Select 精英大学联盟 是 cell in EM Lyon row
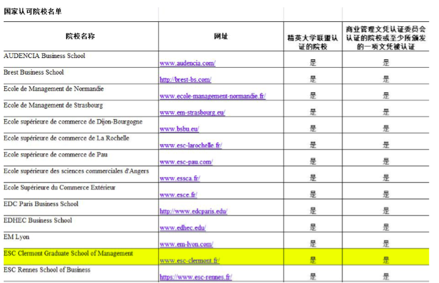Image resolution: width=439 pixels, height=283 pixels. 313,240
